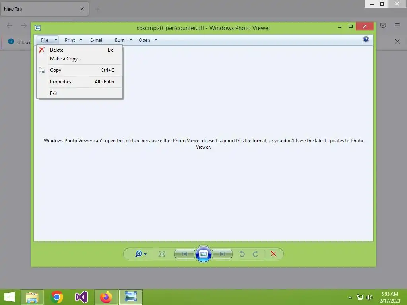Minimize the Photo Viewer window
Image resolution: width=407 pixels, height=305 pixels.
coord(340,27)
